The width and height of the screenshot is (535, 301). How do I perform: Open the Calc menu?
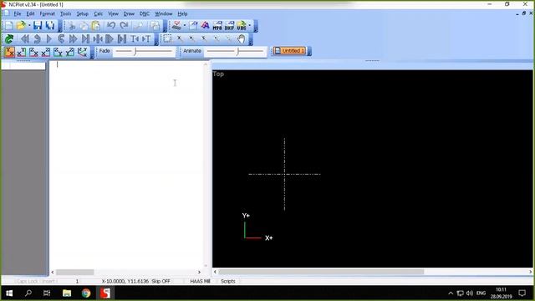[99, 13]
